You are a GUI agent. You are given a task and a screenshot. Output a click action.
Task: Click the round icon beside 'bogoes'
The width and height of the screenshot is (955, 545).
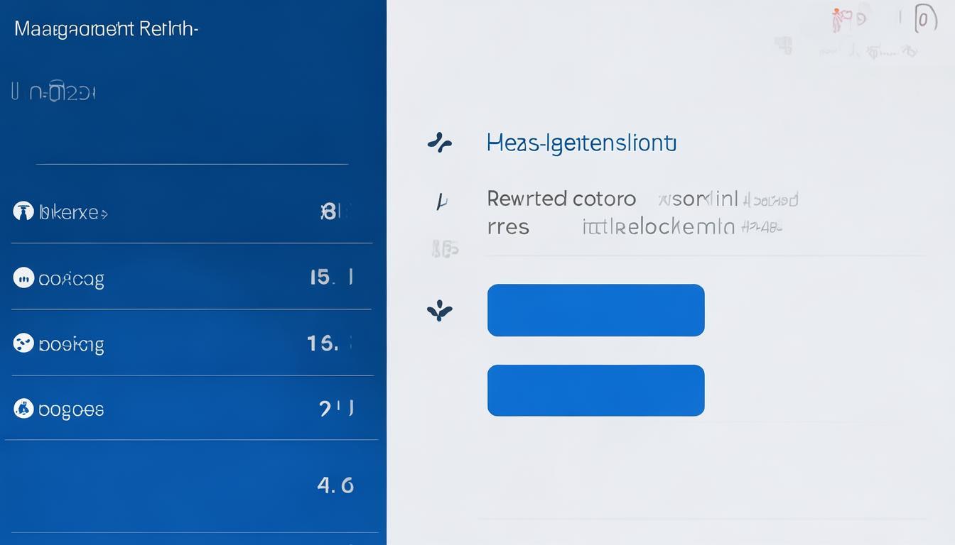[x=23, y=409]
